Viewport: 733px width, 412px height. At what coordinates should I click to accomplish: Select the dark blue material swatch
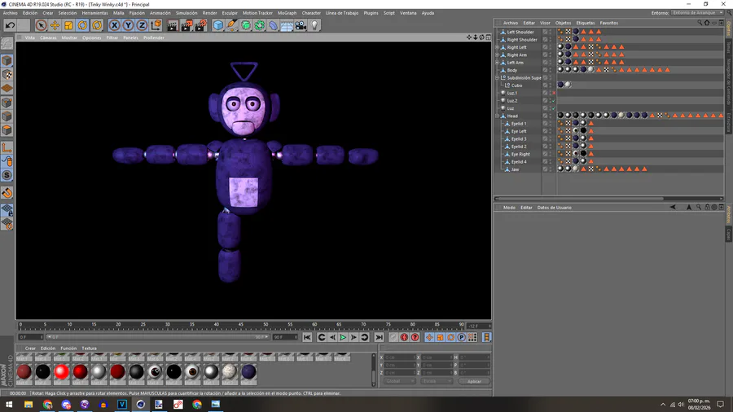[248, 372]
